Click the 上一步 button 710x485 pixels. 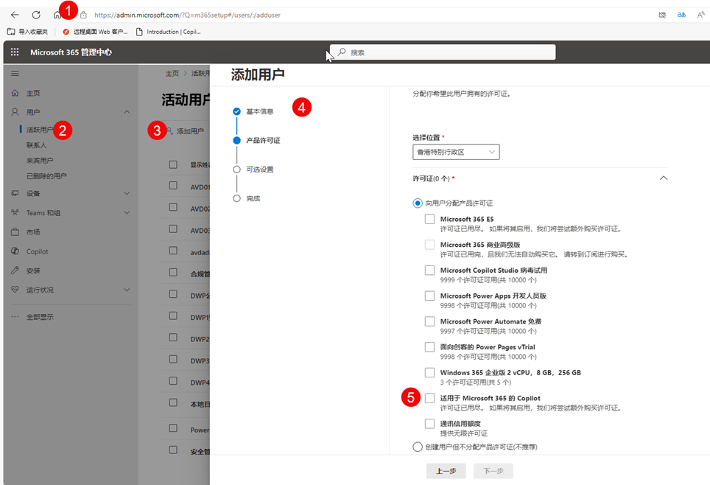click(x=446, y=471)
